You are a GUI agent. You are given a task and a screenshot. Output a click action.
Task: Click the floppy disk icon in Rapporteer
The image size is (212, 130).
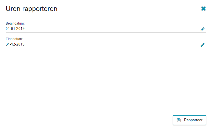(179, 120)
